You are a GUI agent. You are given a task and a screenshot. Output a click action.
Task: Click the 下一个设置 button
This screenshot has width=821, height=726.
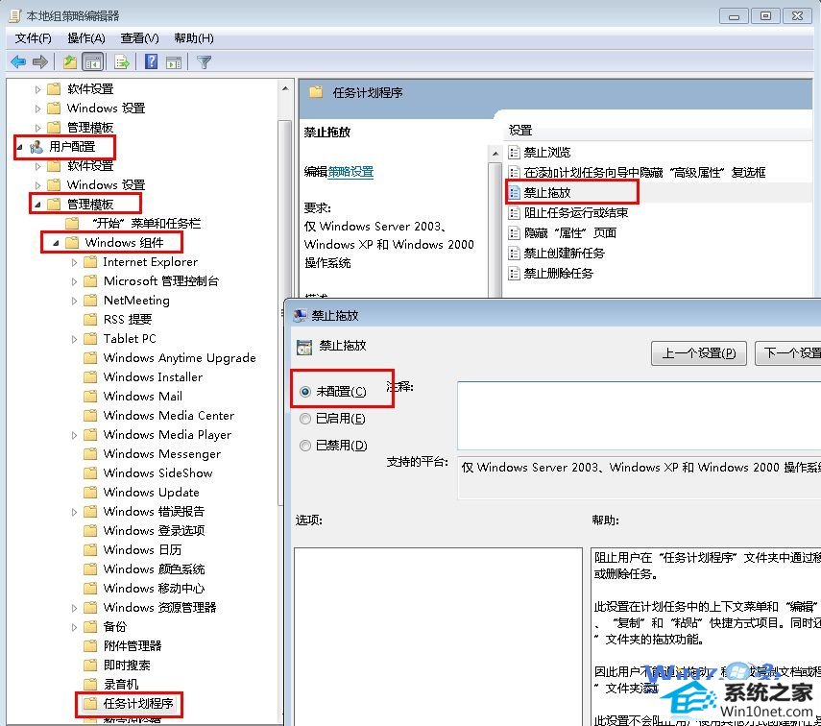pyautogui.click(x=787, y=353)
